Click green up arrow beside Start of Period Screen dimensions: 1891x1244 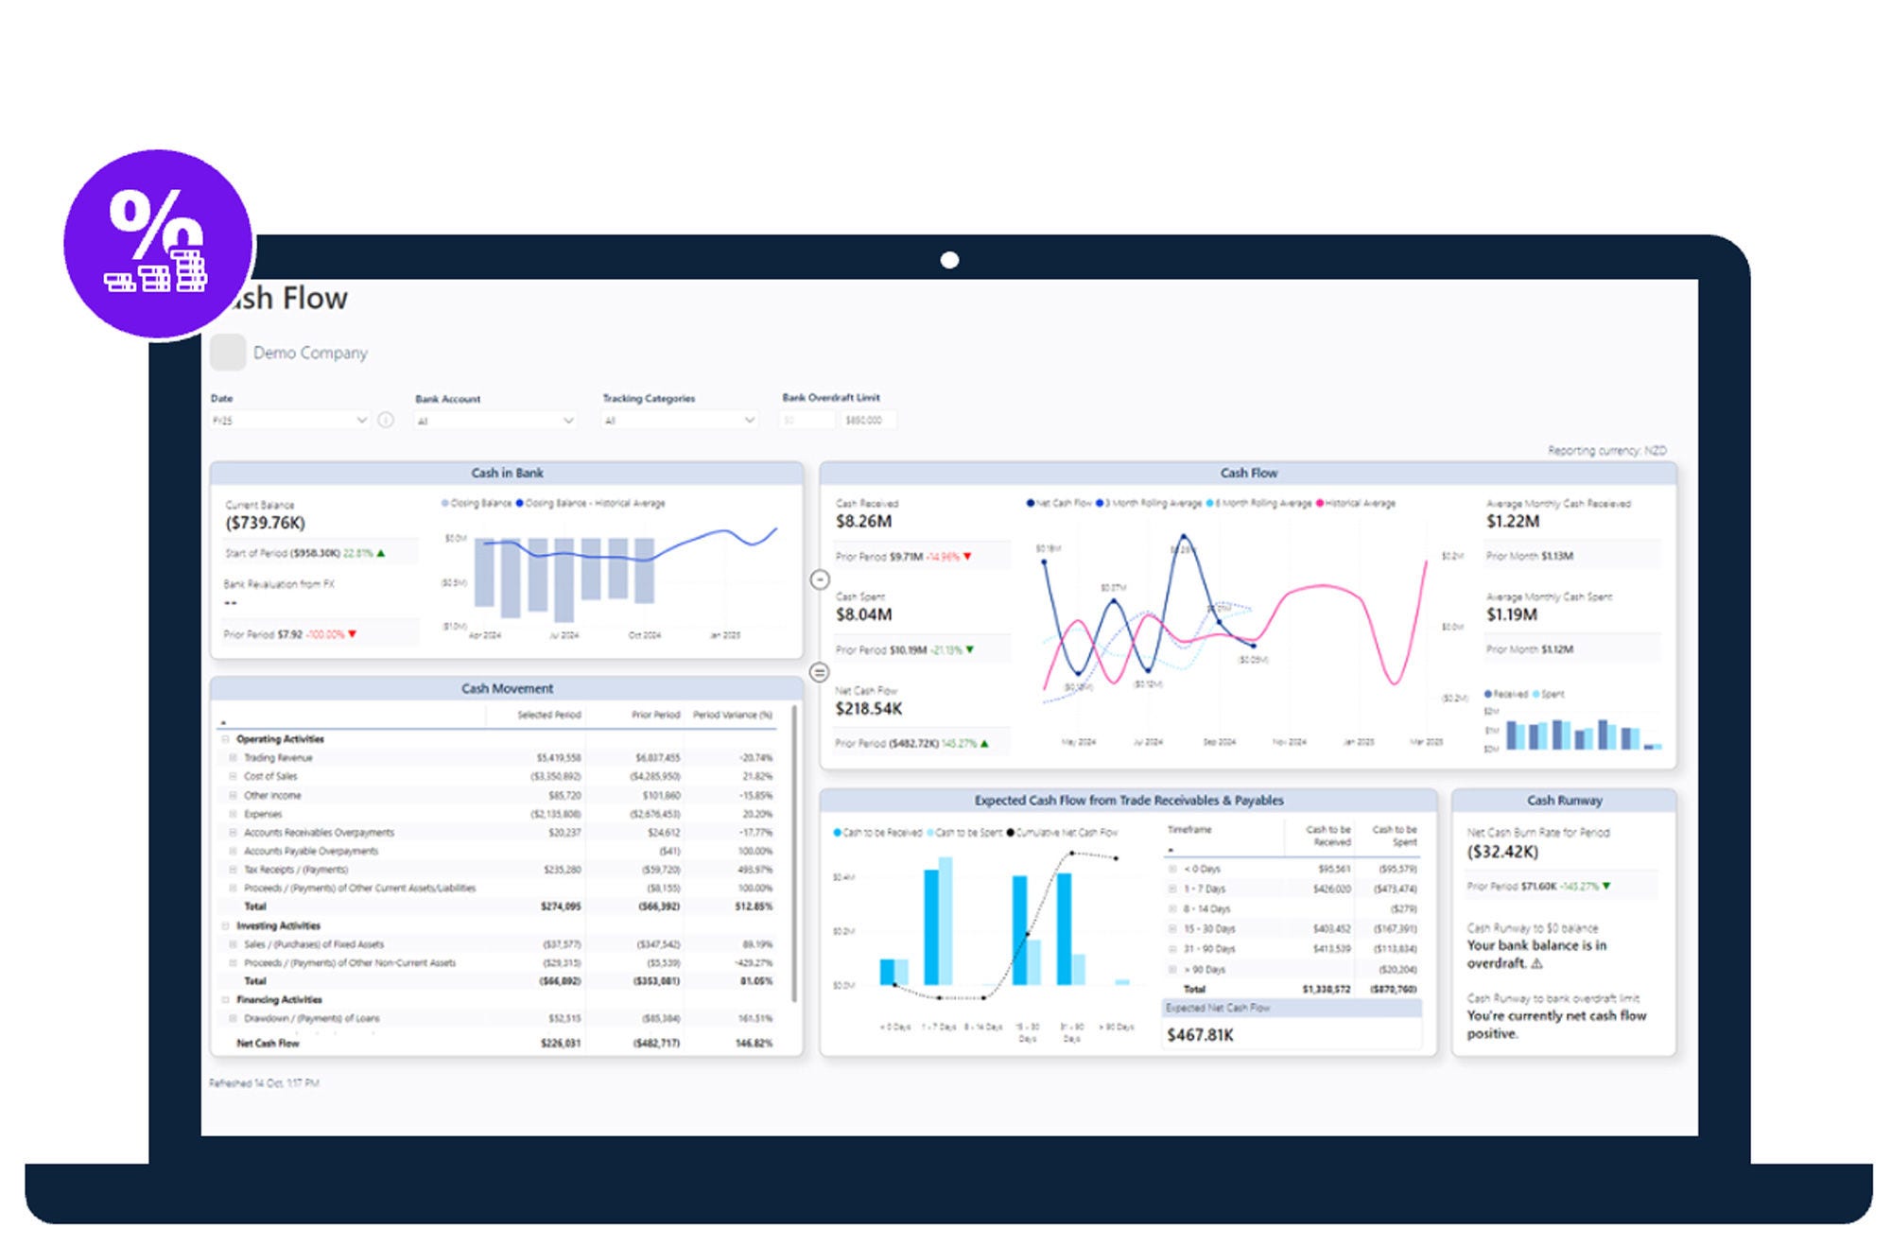click(381, 553)
